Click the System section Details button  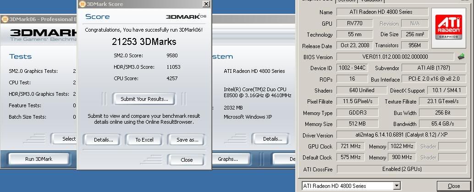click(x=272, y=139)
